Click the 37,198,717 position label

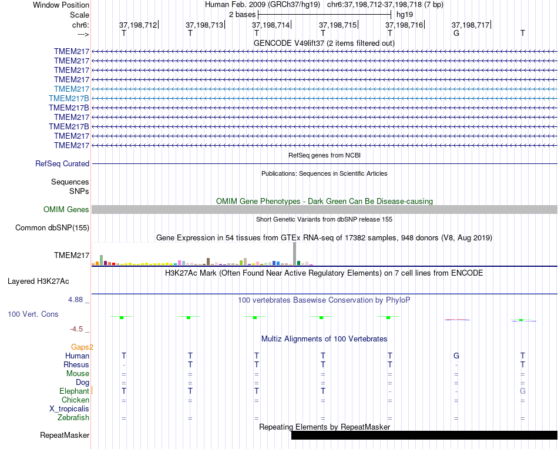point(470,25)
